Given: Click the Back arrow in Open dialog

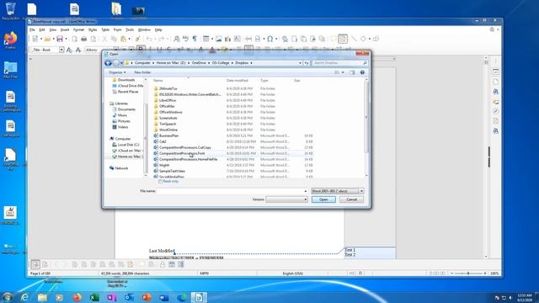Looking at the screenshot, I should (x=108, y=63).
